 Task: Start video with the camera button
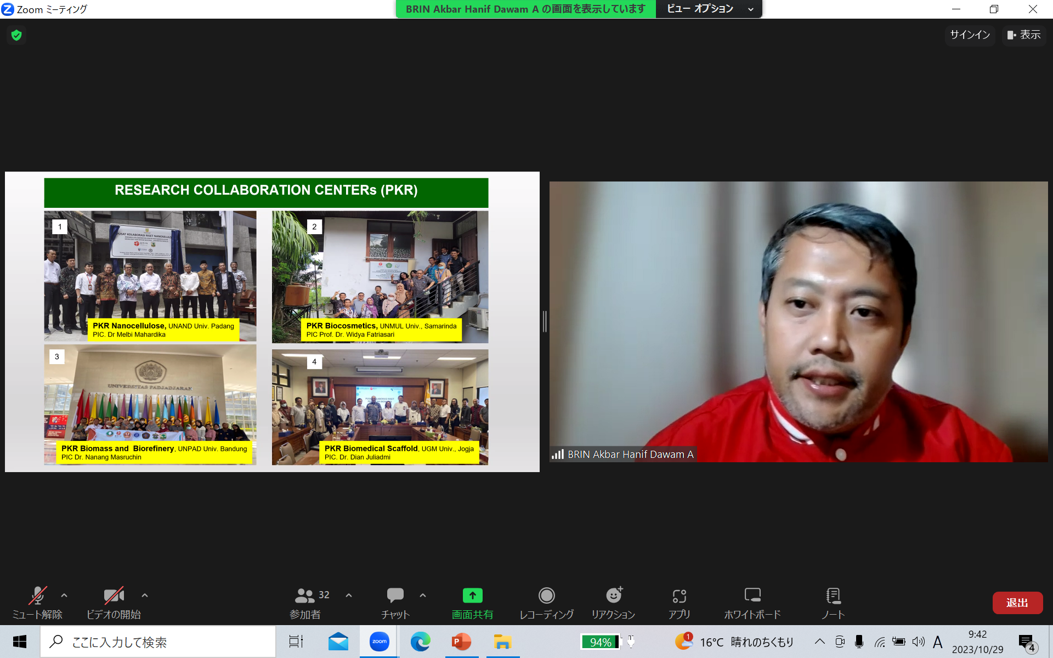pos(114,603)
